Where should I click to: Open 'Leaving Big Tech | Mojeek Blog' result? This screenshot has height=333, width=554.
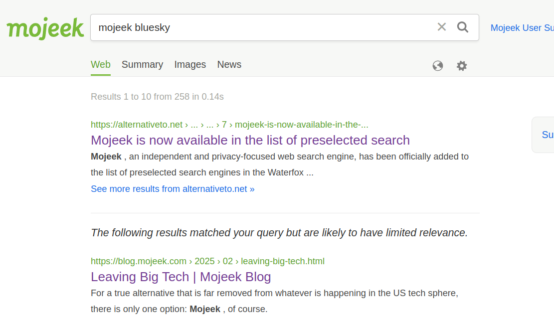[181, 277]
